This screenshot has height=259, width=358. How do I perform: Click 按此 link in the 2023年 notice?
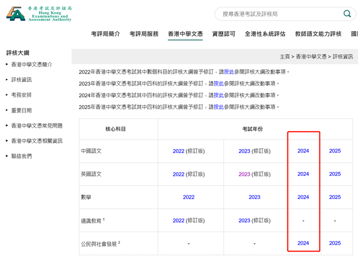(219, 84)
